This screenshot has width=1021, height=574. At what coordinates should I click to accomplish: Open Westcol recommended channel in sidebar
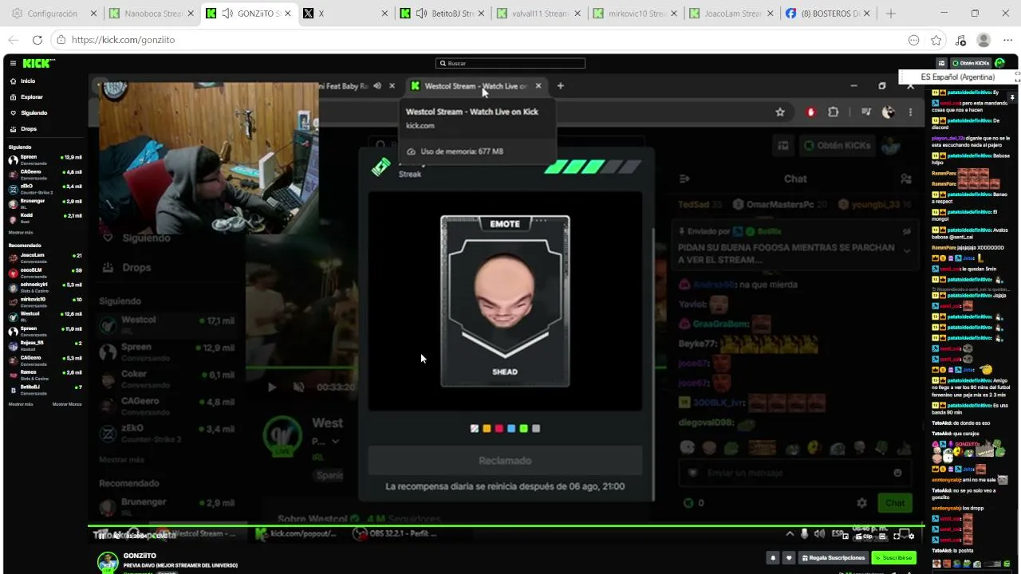[x=45, y=316]
